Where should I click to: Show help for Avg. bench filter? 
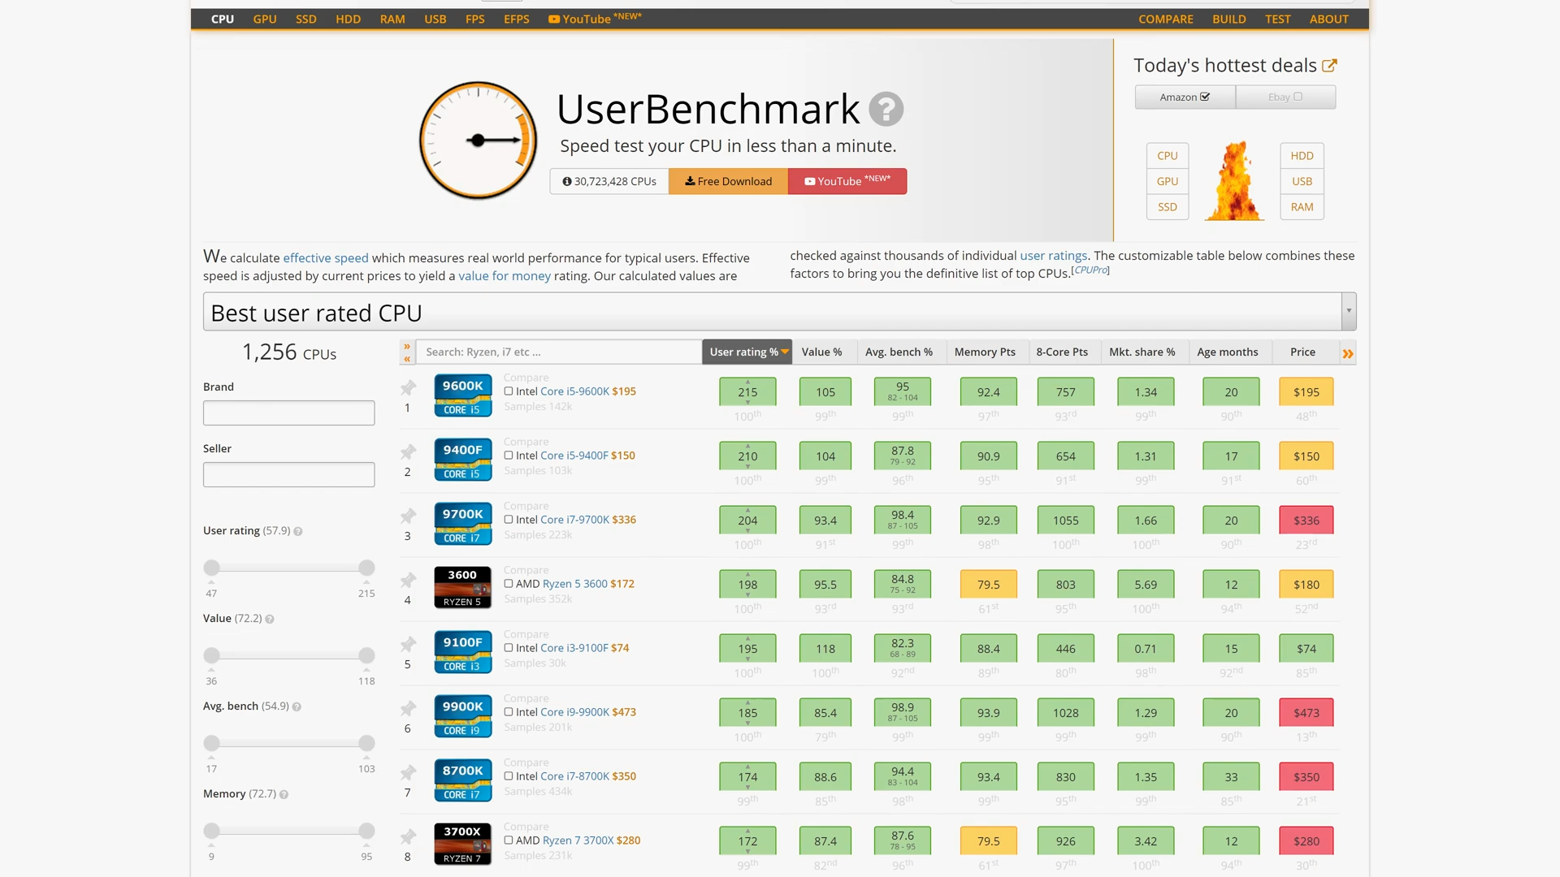[297, 707]
